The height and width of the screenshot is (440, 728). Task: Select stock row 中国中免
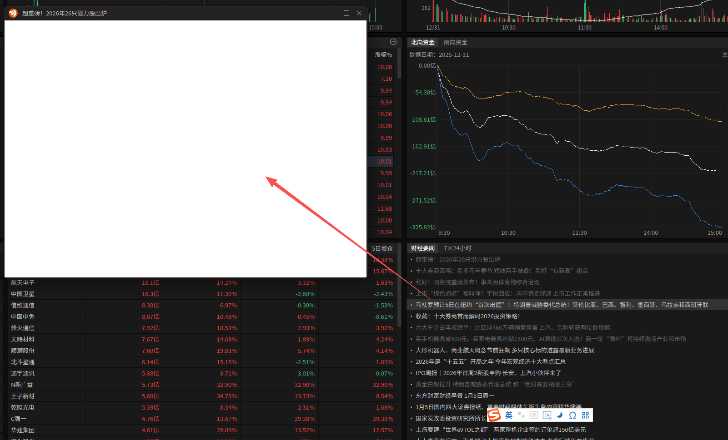point(202,316)
